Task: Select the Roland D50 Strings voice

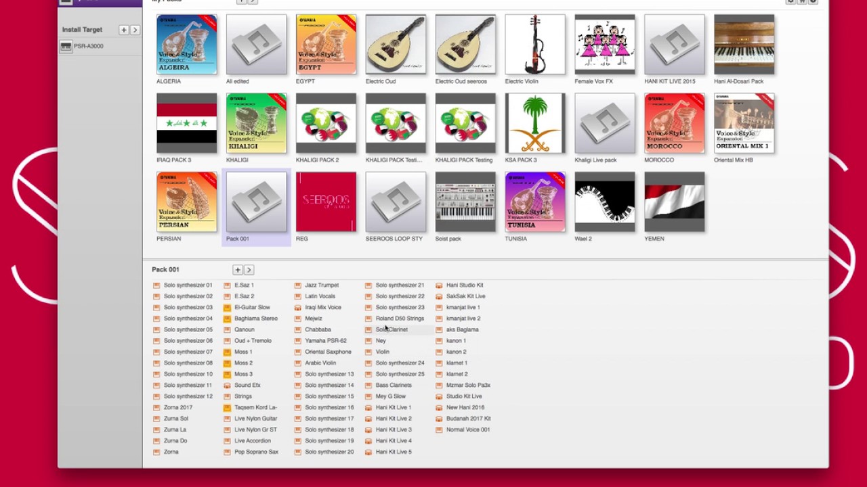Action: point(399,319)
